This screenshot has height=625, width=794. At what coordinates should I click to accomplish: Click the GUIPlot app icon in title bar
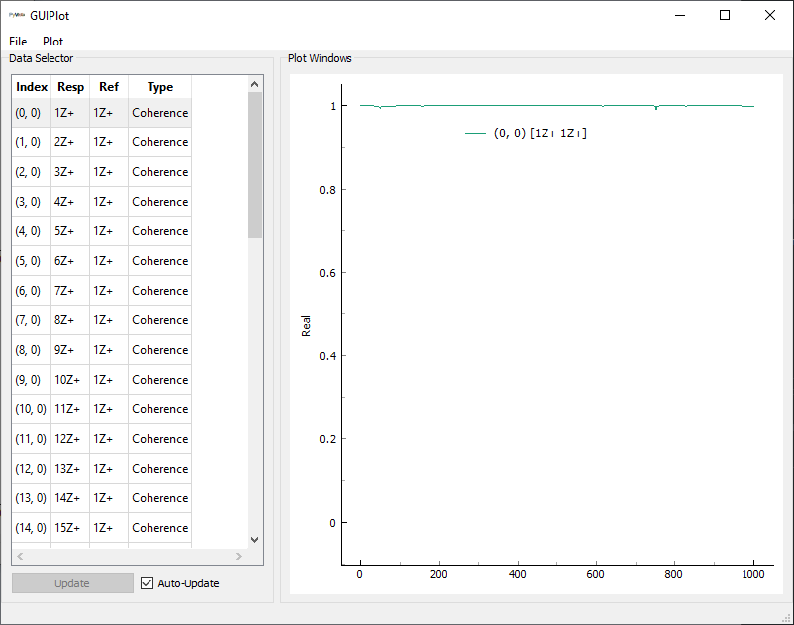click(x=17, y=15)
